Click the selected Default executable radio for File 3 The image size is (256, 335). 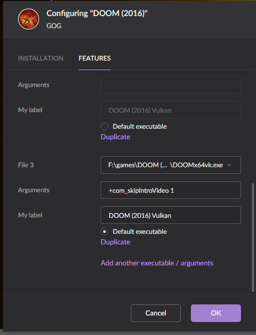point(104,231)
